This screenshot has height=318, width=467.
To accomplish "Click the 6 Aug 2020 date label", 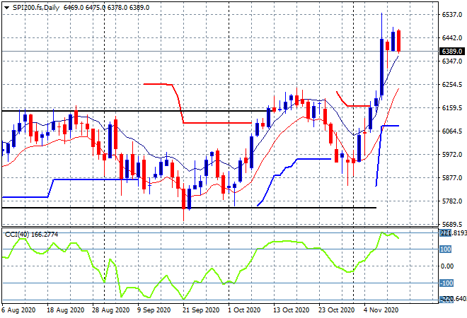I will click(18, 310).
